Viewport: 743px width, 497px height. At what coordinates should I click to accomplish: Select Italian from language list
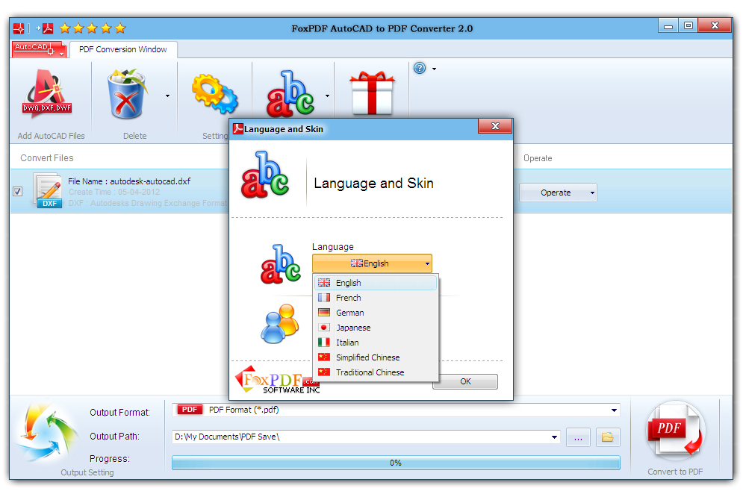376,343
